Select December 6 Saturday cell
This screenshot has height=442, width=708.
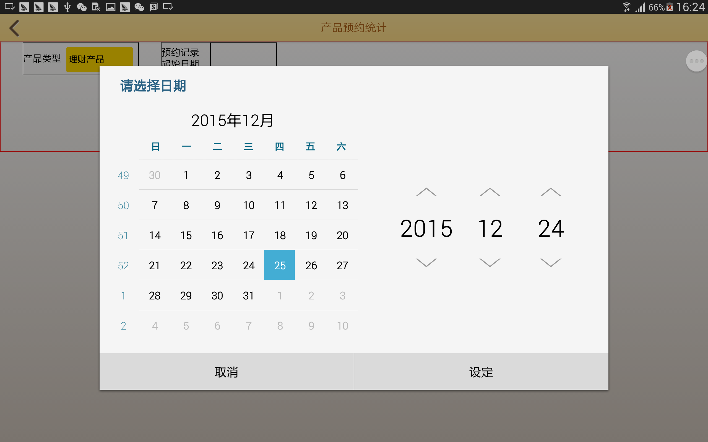pos(343,175)
